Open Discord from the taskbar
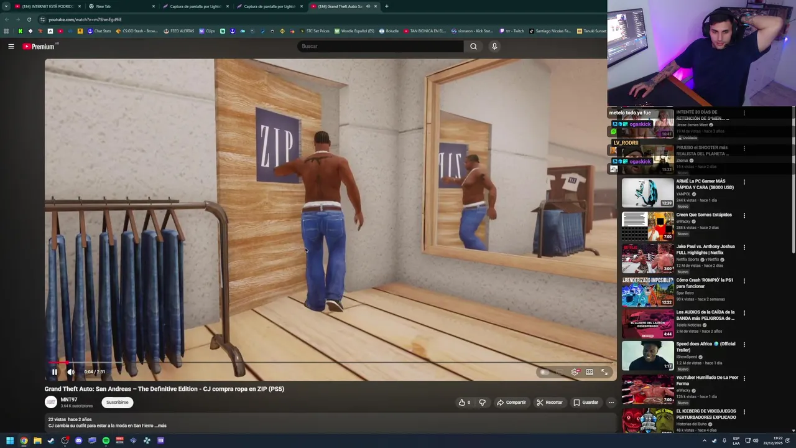Image resolution: width=796 pixels, height=448 pixels. click(78, 441)
